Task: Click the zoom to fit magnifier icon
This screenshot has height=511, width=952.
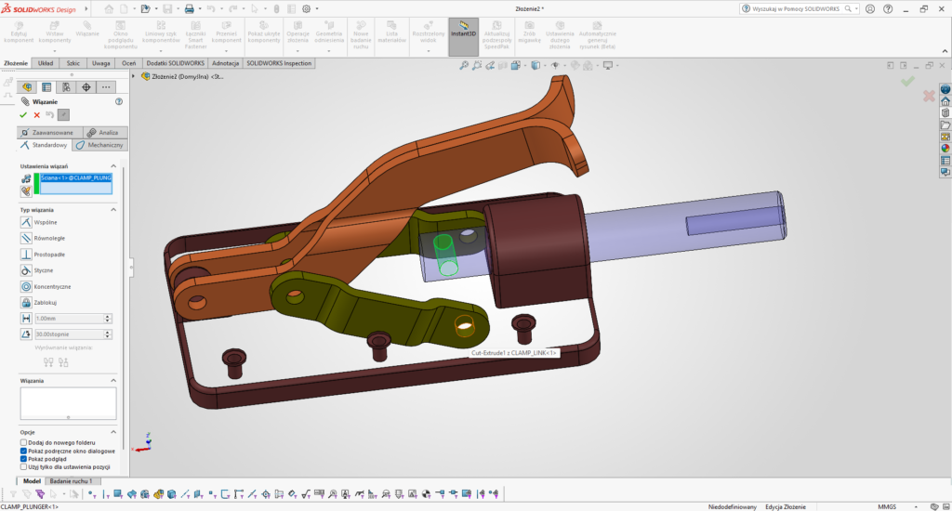Action: pyautogui.click(x=463, y=66)
